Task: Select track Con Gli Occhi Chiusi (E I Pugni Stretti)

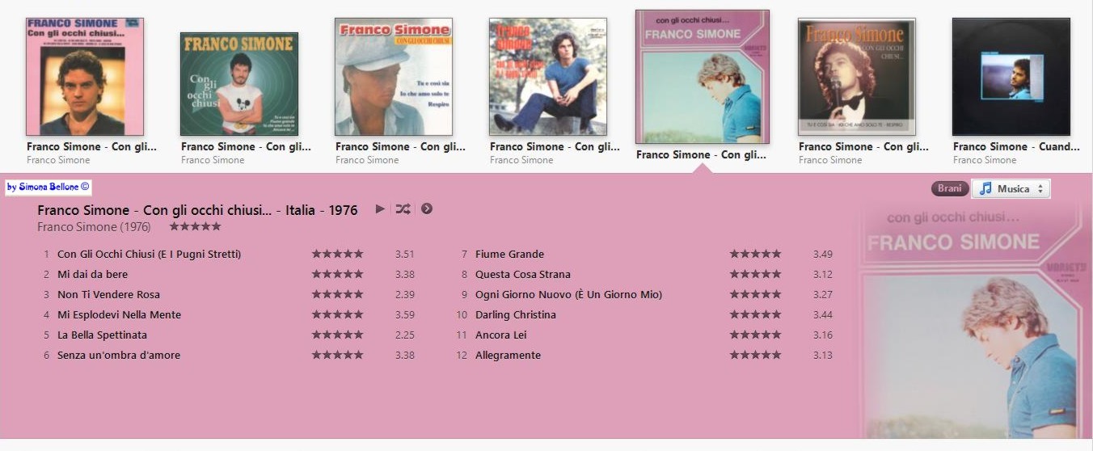Action: pyautogui.click(x=149, y=254)
